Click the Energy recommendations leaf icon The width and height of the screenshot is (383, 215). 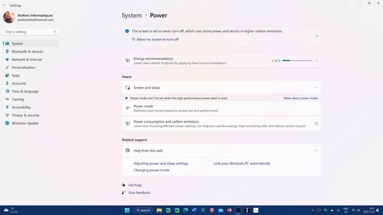127,60
